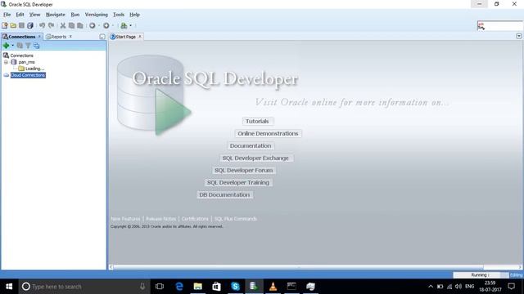Open the Back button history dropdown arrow
This screenshot has height=294, width=524.
click(99, 25)
